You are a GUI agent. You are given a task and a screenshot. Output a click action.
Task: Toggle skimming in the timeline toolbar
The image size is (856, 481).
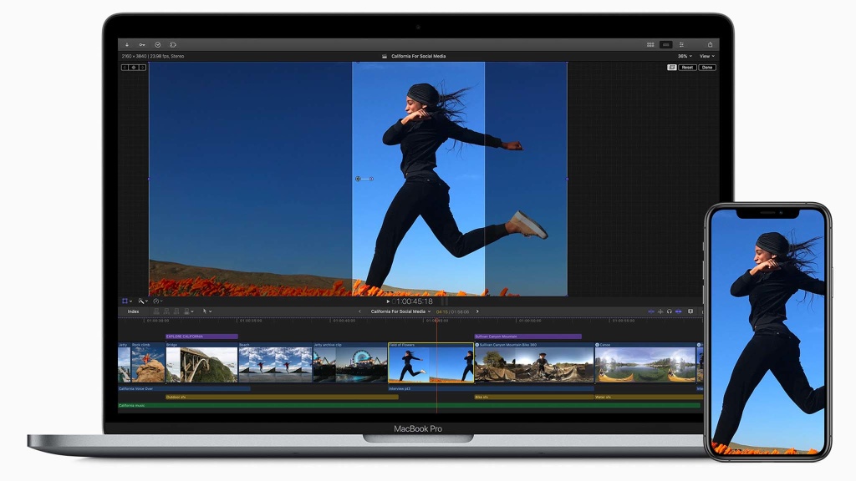[650, 311]
